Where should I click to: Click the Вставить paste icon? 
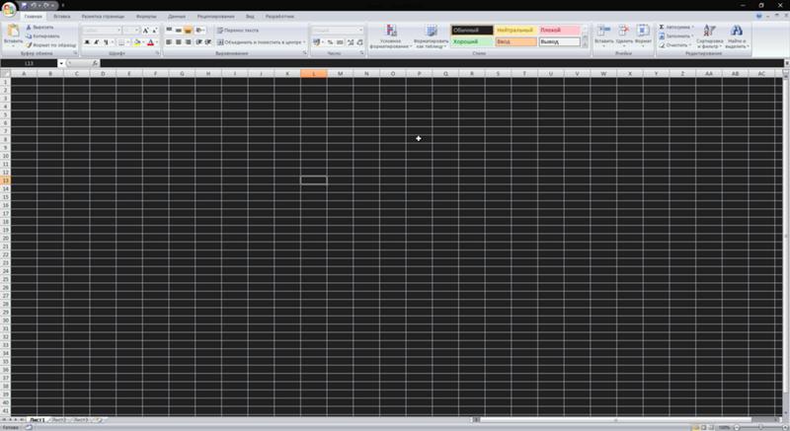[x=13, y=34]
